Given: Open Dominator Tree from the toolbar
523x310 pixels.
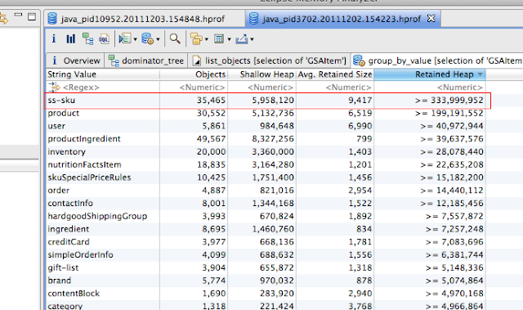Looking at the screenshot, I should click(87, 39).
